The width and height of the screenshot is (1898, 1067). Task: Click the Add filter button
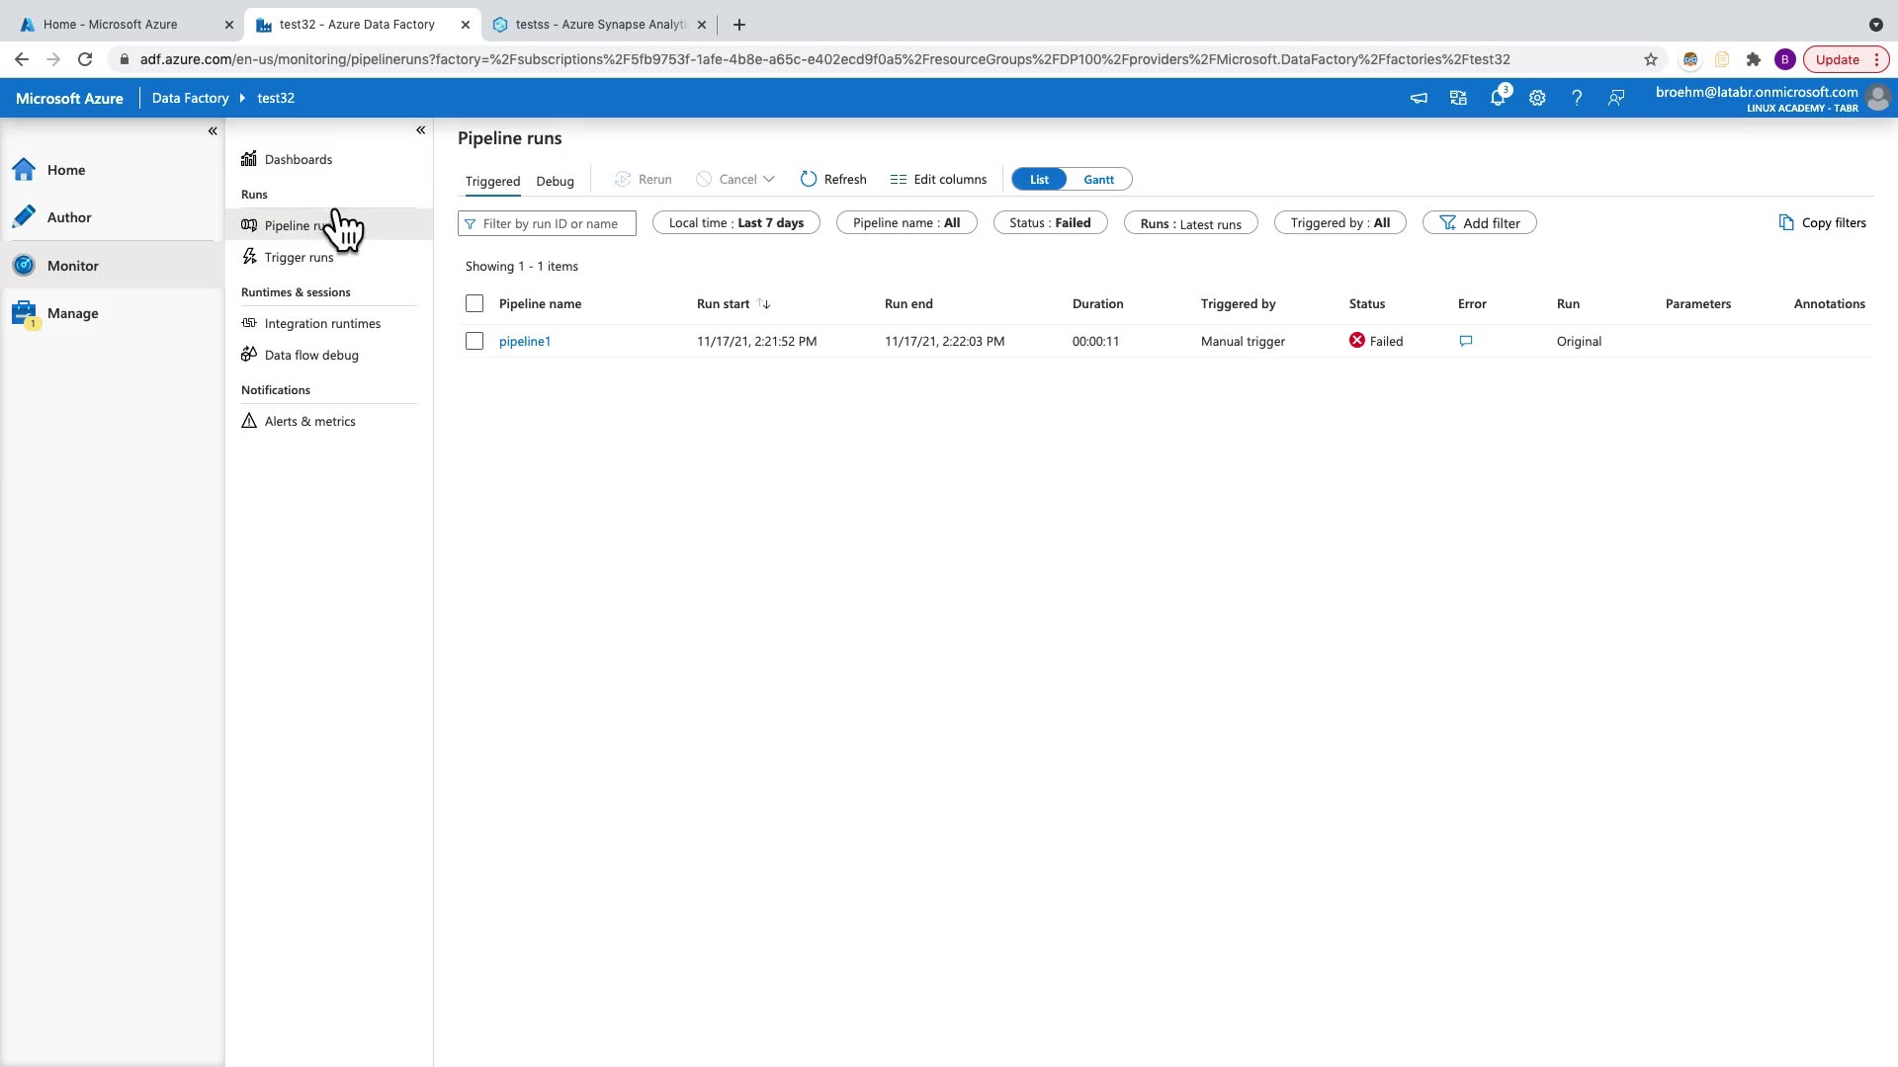1479,223
